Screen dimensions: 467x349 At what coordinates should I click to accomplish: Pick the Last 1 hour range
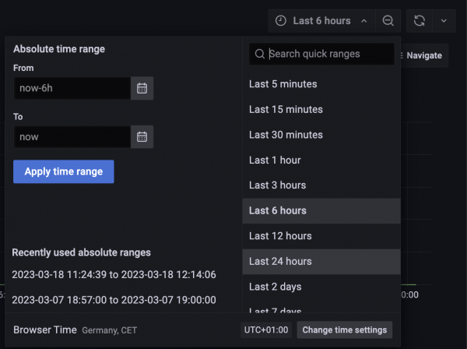[x=275, y=160]
